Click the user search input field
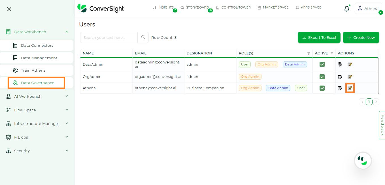 [x=109, y=37]
